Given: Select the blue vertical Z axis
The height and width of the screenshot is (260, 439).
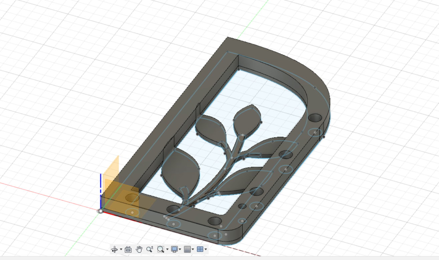Looking at the screenshot, I should 100,191.
